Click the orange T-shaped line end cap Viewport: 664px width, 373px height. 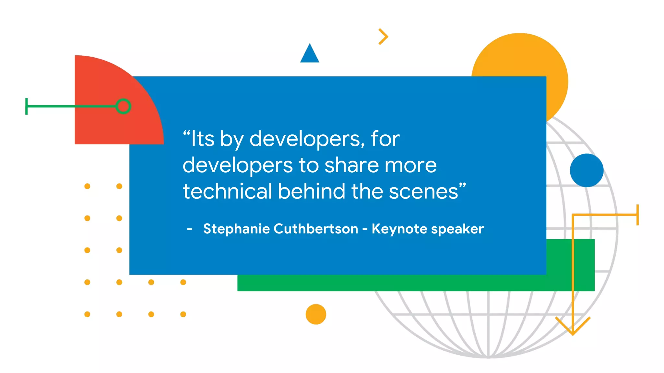click(637, 215)
